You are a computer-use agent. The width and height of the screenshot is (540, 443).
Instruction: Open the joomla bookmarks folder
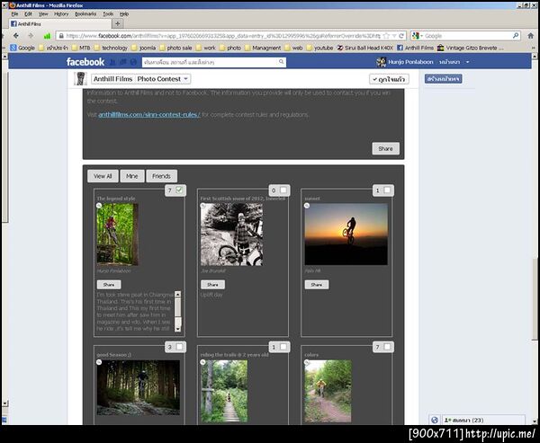[x=144, y=48]
